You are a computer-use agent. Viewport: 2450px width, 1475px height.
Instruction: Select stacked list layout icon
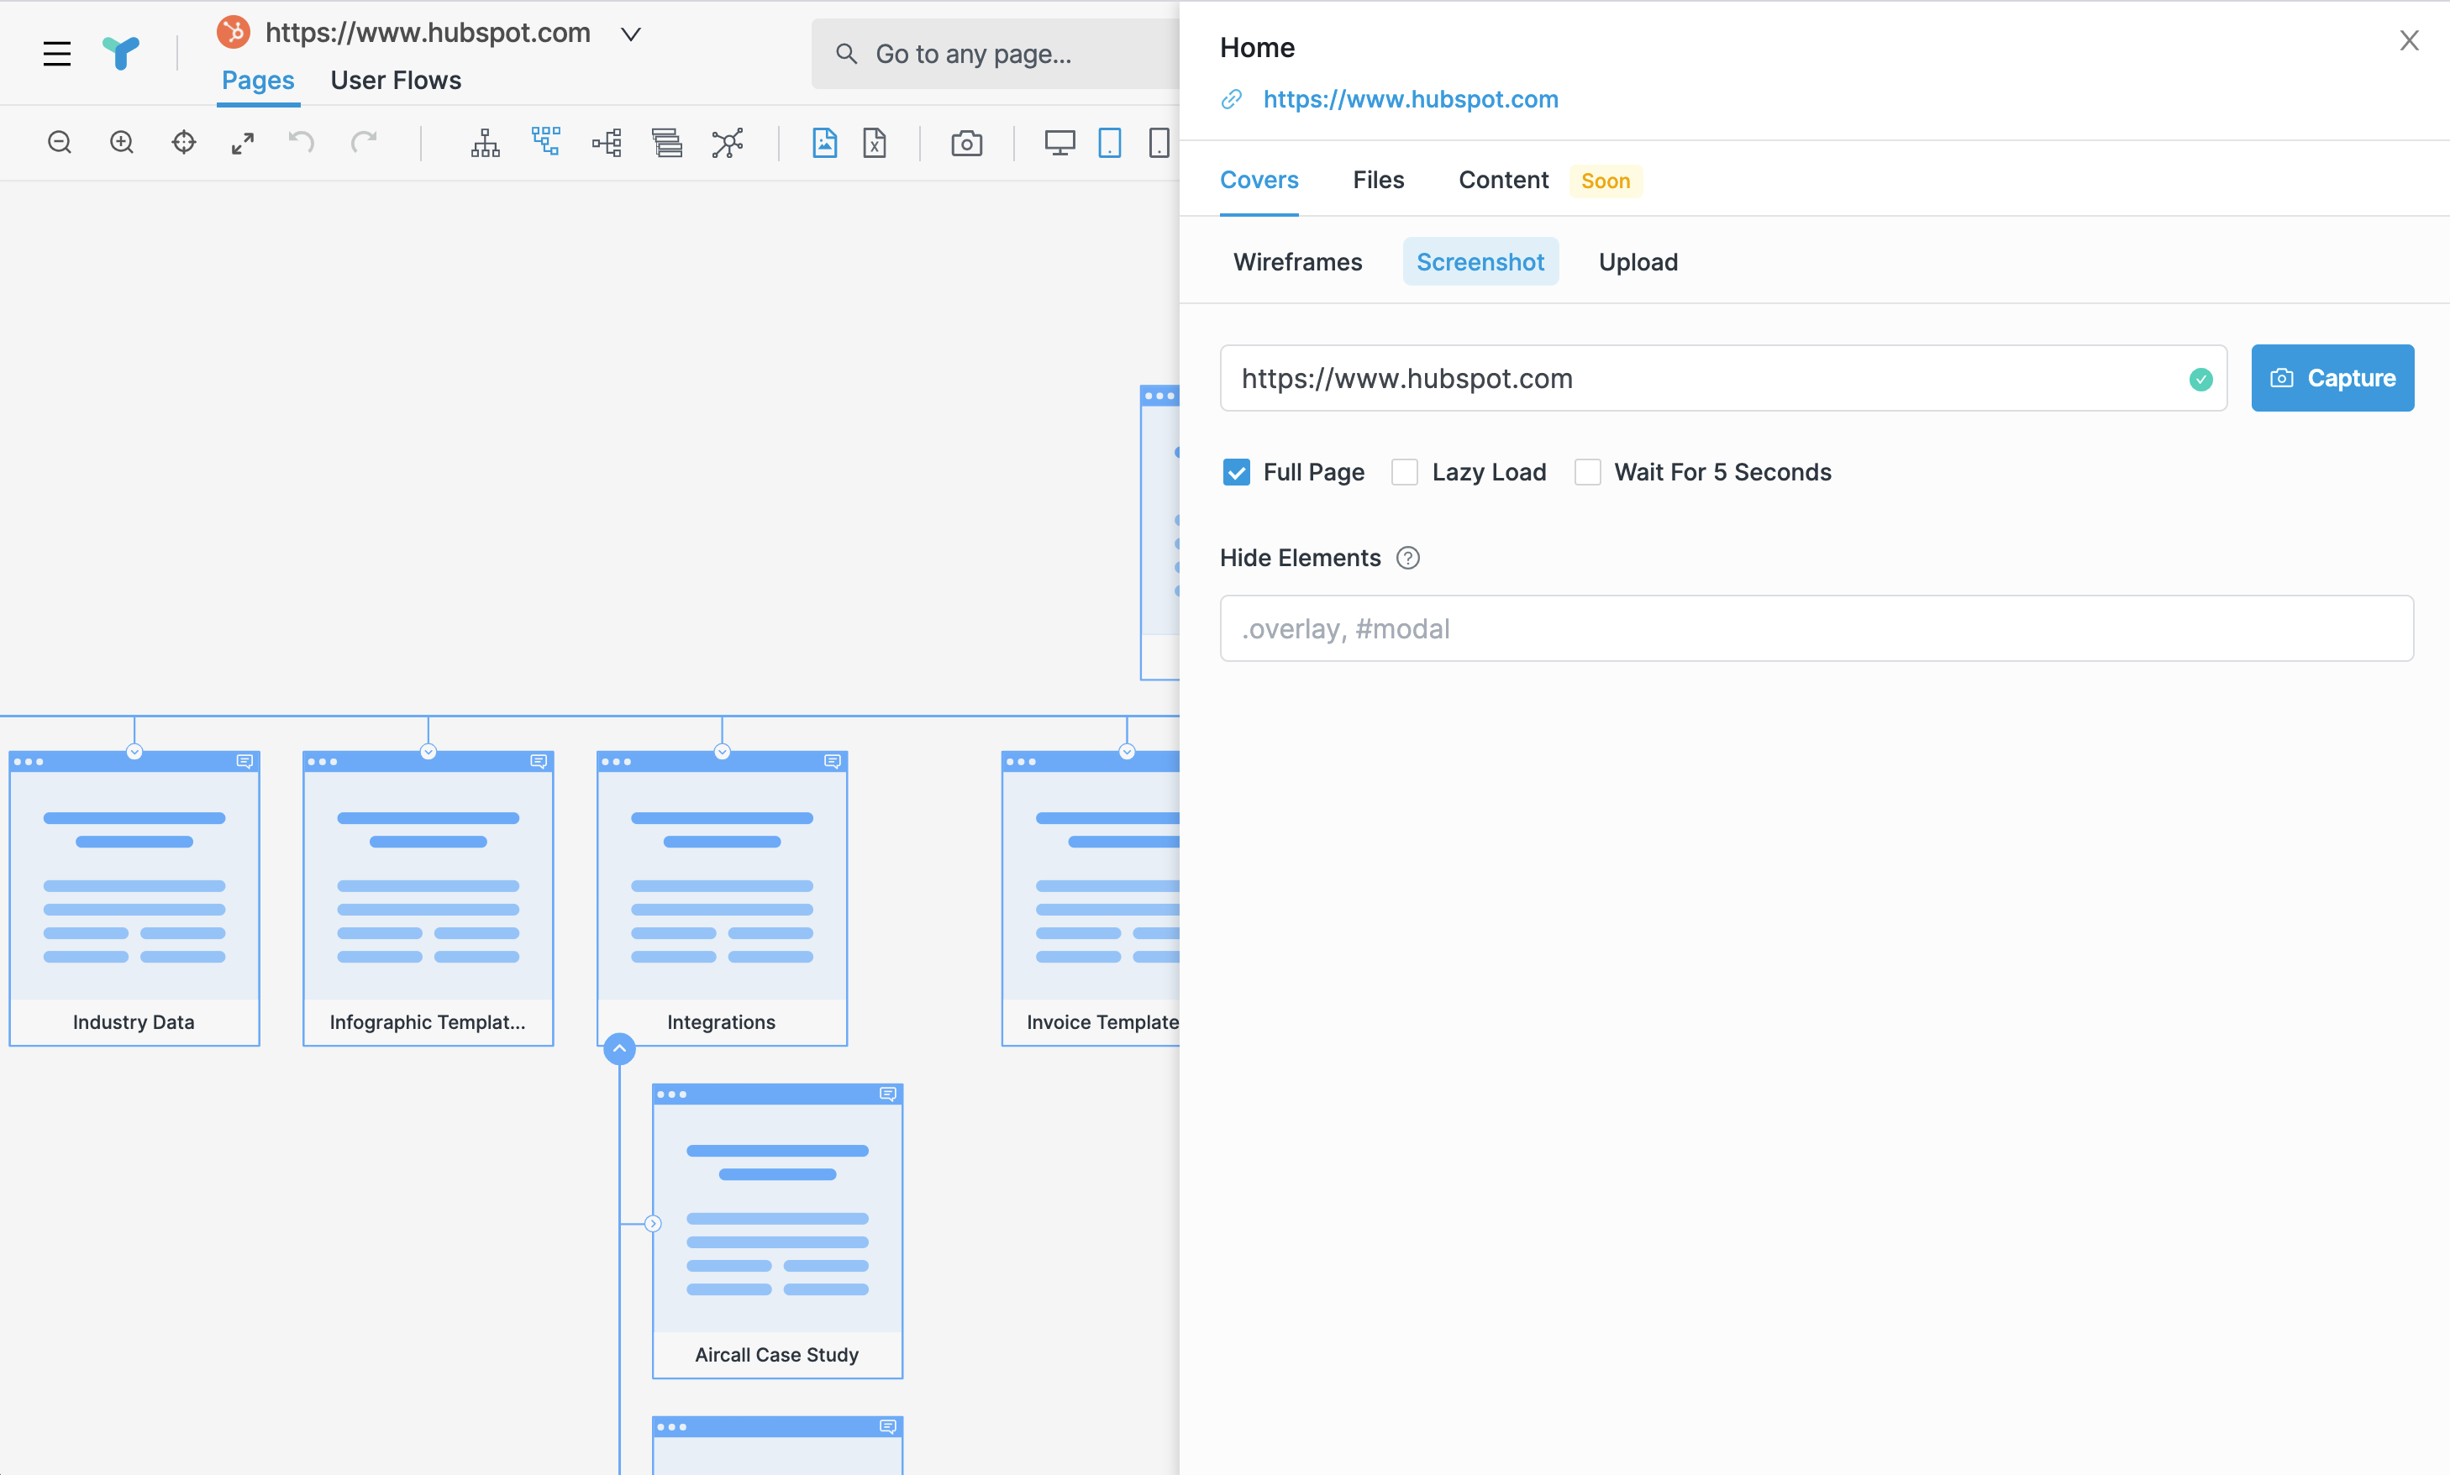point(667,143)
